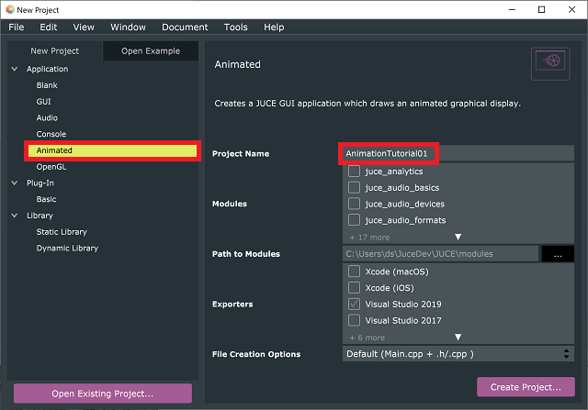Open the Tools menu

(x=235, y=27)
